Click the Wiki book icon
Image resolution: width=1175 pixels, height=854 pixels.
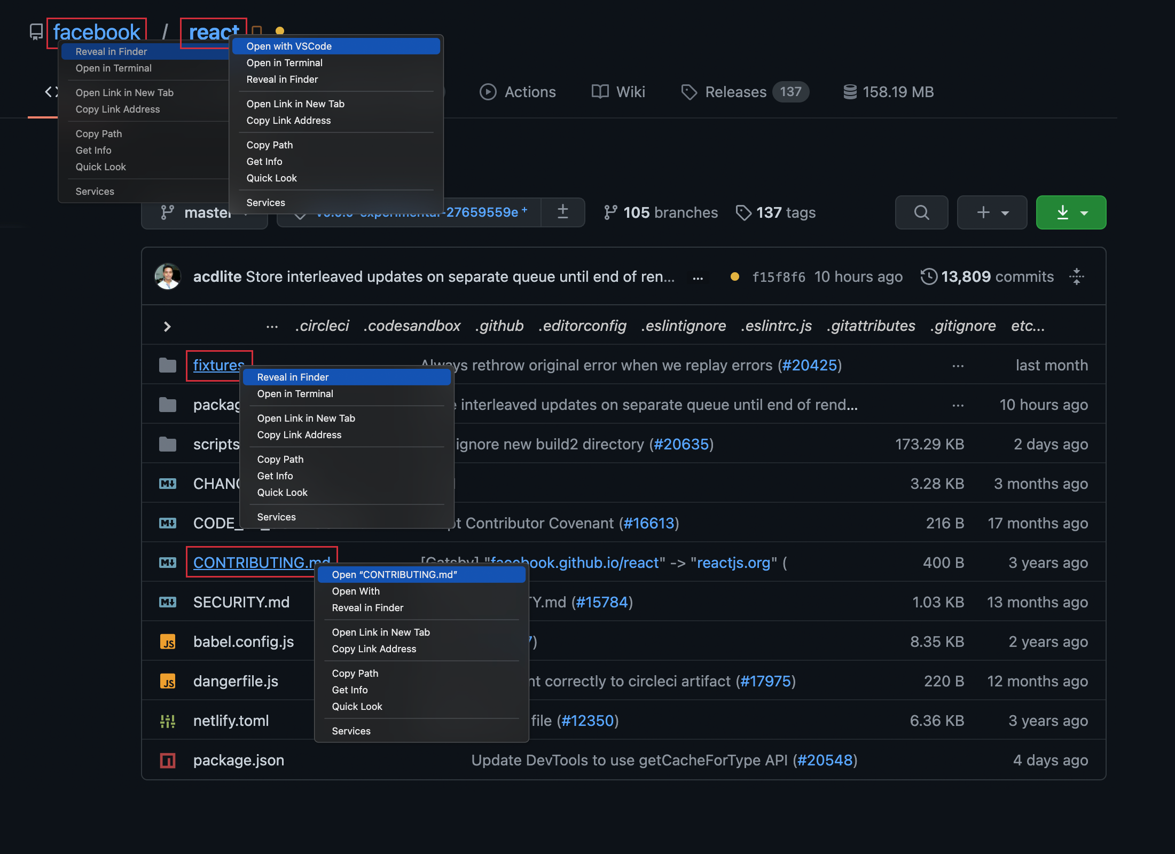point(600,92)
